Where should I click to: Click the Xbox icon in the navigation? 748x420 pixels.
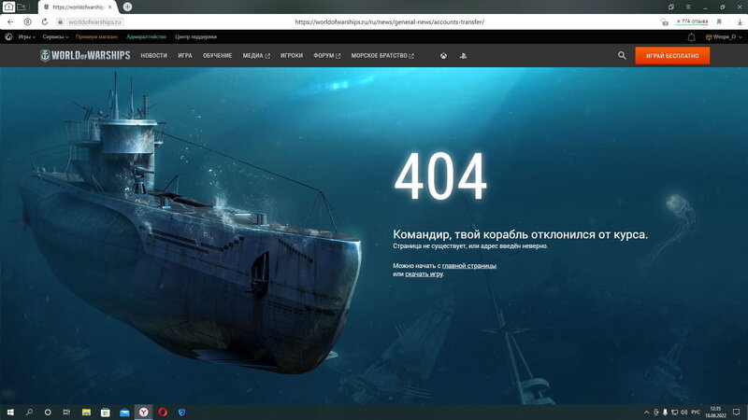click(x=443, y=56)
